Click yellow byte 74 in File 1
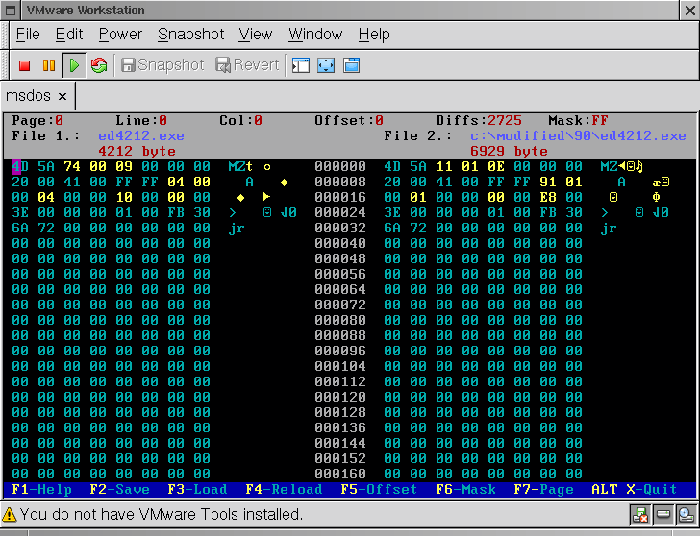The height and width of the screenshot is (536, 700). pos(72,167)
